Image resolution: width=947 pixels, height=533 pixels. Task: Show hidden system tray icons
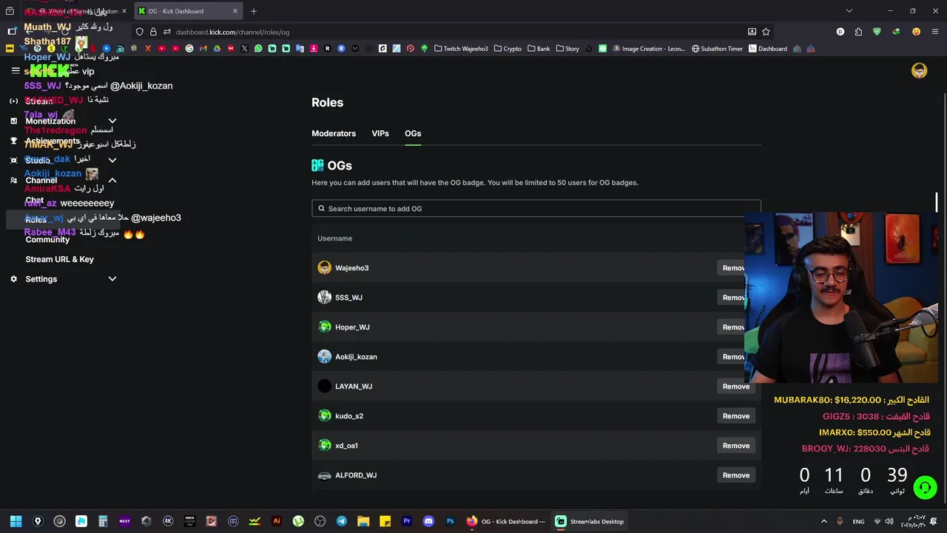(823, 521)
